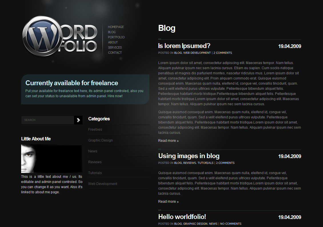Open the 'Hello worldfolio!' post title
The width and height of the screenshot is (323, 227).
[182, 217]
